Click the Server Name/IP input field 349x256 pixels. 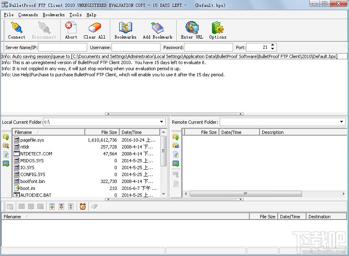tap(62, 47)
